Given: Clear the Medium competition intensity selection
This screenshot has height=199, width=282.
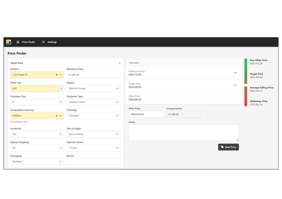Looking at the screenshot, I should tap(57, 116).
